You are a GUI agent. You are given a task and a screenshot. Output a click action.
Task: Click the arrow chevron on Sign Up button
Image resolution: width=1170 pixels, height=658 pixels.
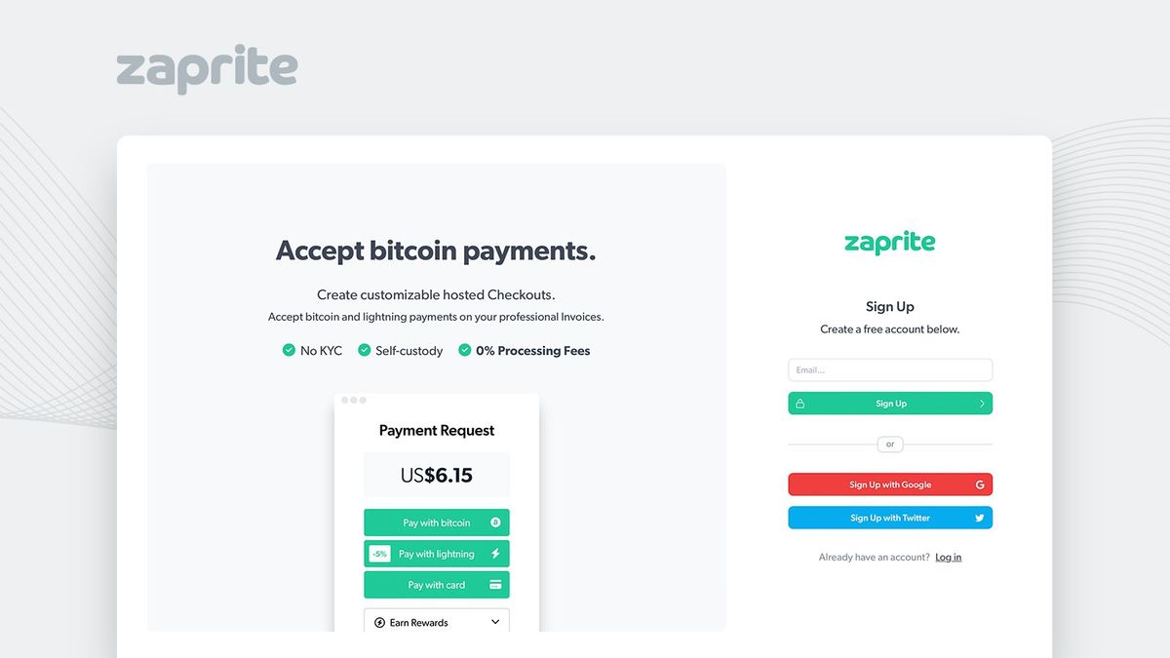click(x=982, y=404)
